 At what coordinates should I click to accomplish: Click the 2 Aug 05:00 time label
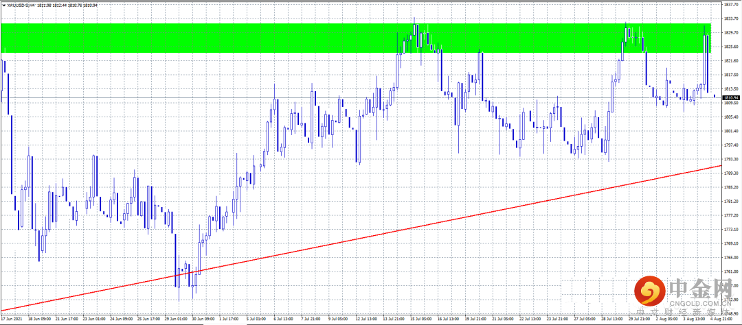coord(665,319)
